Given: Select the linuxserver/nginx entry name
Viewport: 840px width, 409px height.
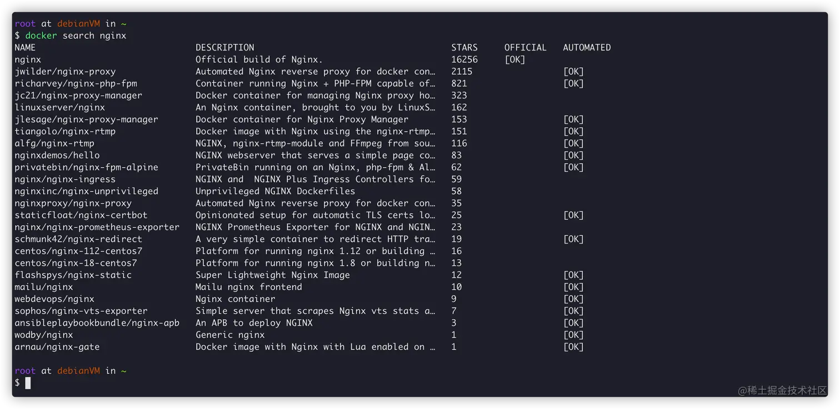Looking at the screenshot, I should 59,108.
